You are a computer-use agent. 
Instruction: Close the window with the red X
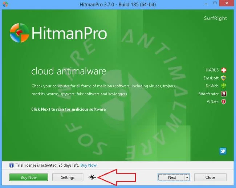point(227,3)
